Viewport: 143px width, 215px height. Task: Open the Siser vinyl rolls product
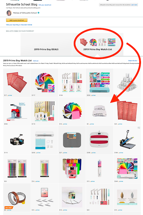(72, 169)
